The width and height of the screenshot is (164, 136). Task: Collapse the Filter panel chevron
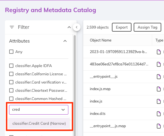pos(69,27)
